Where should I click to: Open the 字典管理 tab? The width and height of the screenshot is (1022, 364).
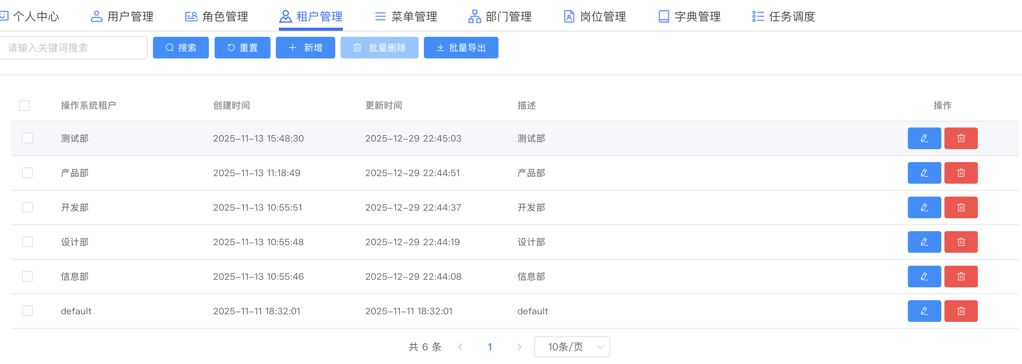(689, 17)
